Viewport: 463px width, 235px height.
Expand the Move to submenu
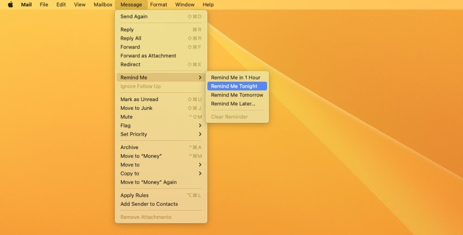click(x=161, y=165)
